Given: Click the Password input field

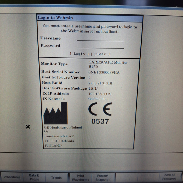Looking at the screenshot, I should click(x=100, y=46).
